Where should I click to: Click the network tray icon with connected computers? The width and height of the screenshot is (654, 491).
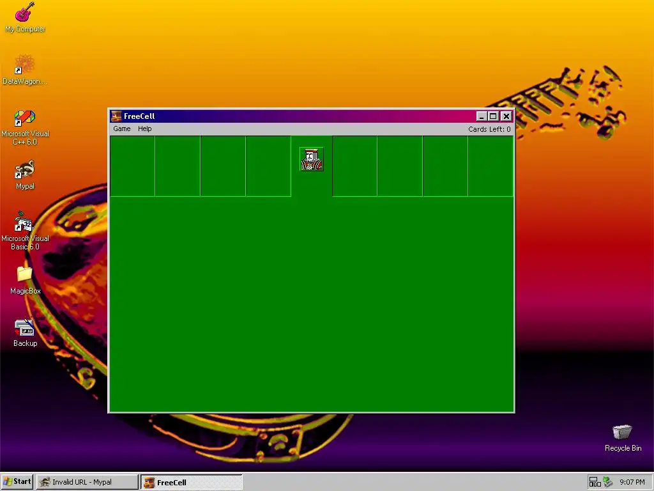pos(595,482)
